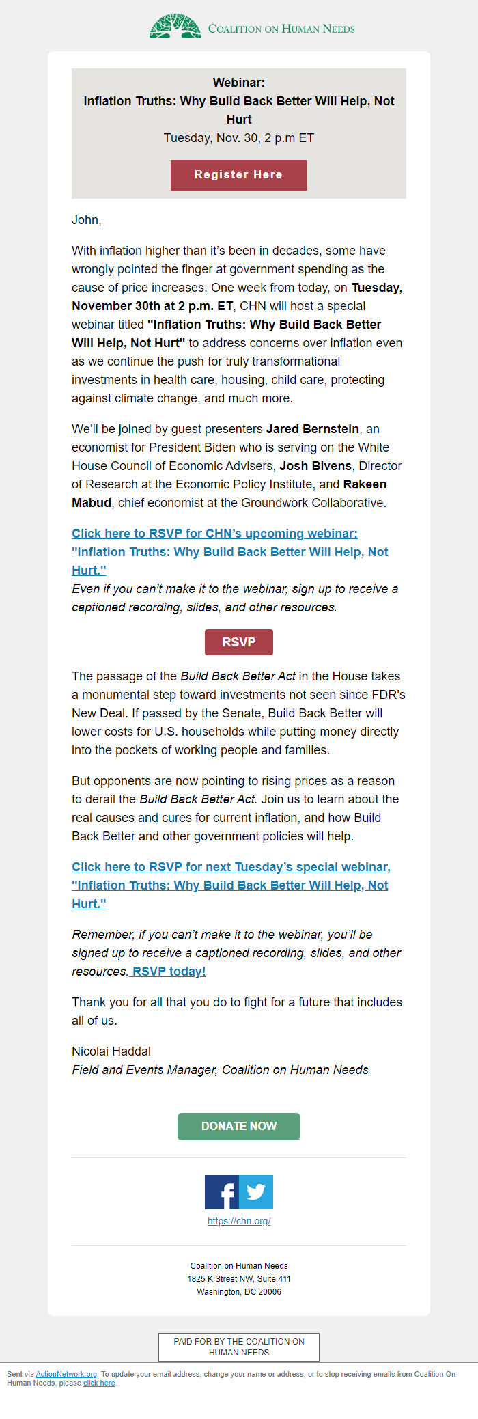Open the Facebook icon
Screen dimensions: 478x1419
pos(221,1192)
